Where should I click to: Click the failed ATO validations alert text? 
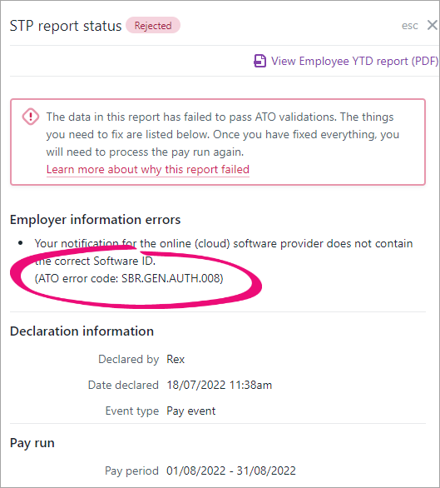223,134
